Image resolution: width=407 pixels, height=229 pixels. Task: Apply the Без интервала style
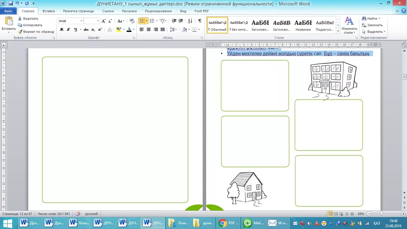pyautogui.click(x=239, y=25)
